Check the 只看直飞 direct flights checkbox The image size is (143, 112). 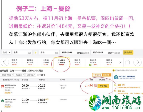(38, 75)
